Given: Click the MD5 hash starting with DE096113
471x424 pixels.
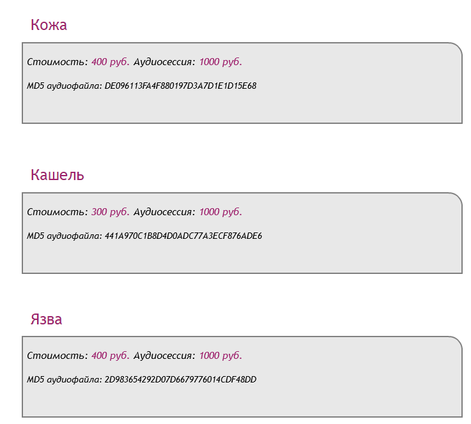Looking at the screenshot, I should (180, 86).
